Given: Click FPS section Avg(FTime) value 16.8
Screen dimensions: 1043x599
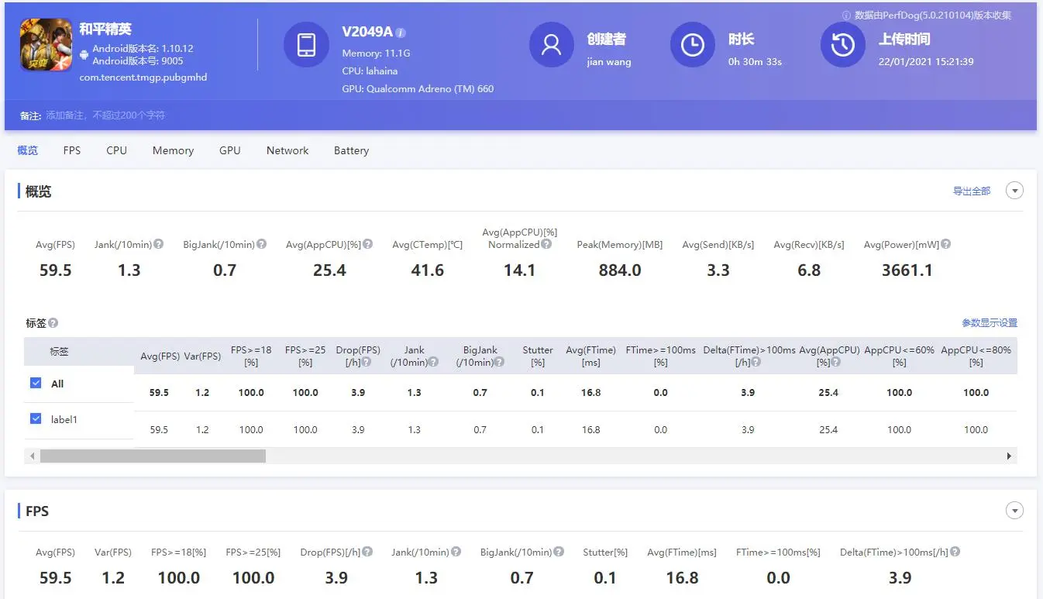Looking at the screenshot, I should click(683, 578).
